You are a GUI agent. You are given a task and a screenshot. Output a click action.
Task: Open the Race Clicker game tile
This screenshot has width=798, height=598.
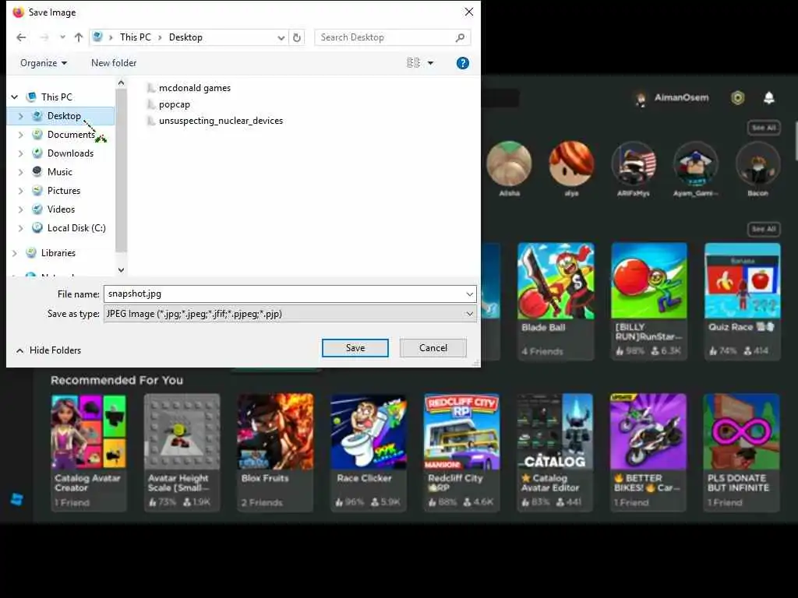[369, 452]
